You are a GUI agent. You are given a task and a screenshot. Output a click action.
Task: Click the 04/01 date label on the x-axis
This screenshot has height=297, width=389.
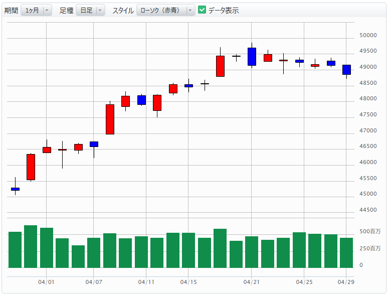point(46,282)
